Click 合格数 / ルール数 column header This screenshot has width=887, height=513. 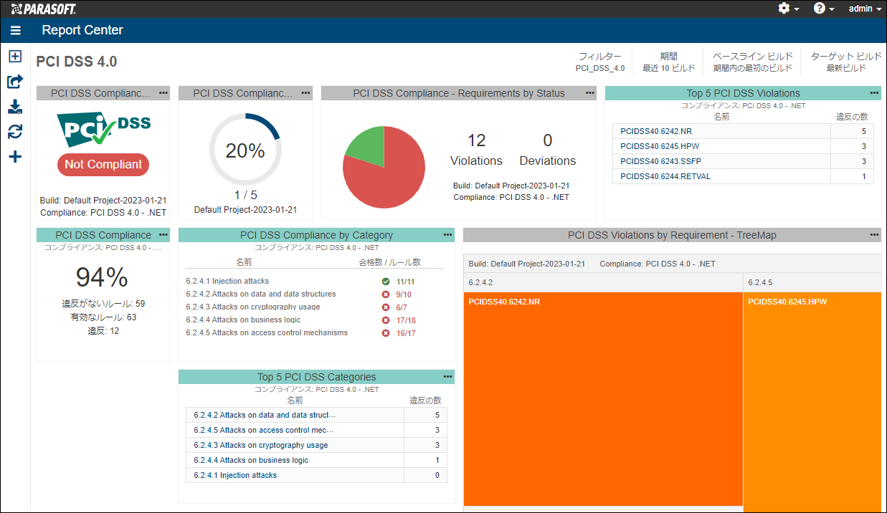tap(389, 262)
